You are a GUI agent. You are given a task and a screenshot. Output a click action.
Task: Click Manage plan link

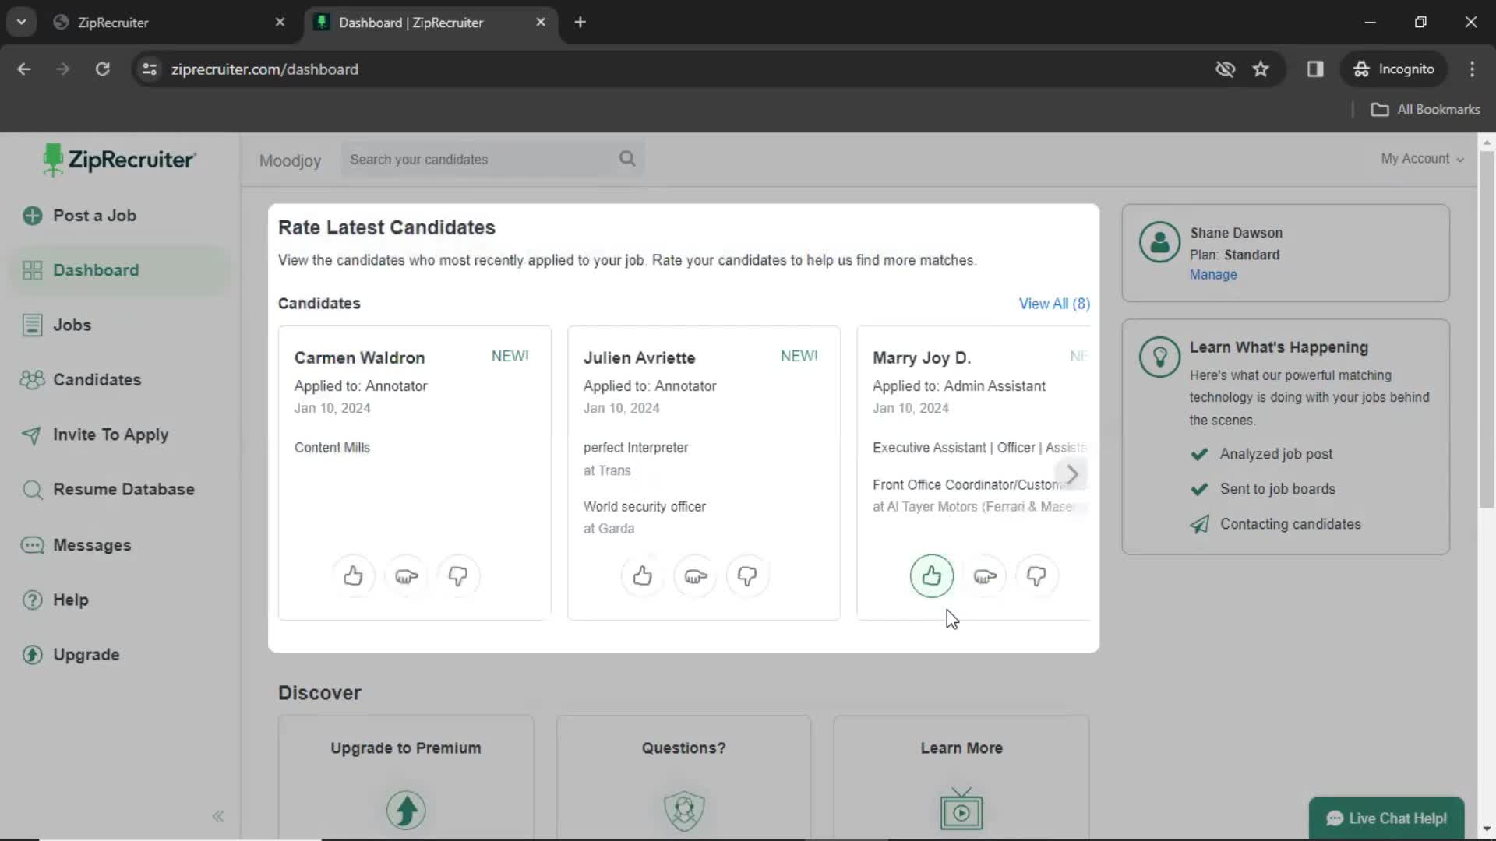pos(1213,275)
